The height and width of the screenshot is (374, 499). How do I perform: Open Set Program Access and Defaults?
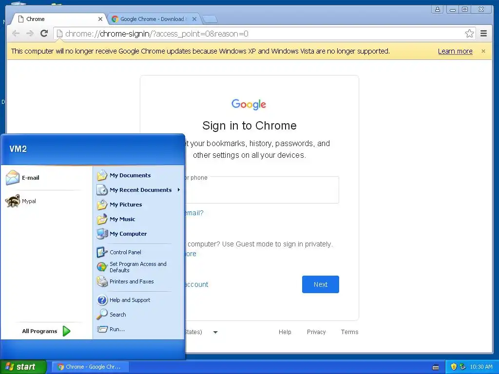pos(139,267)
